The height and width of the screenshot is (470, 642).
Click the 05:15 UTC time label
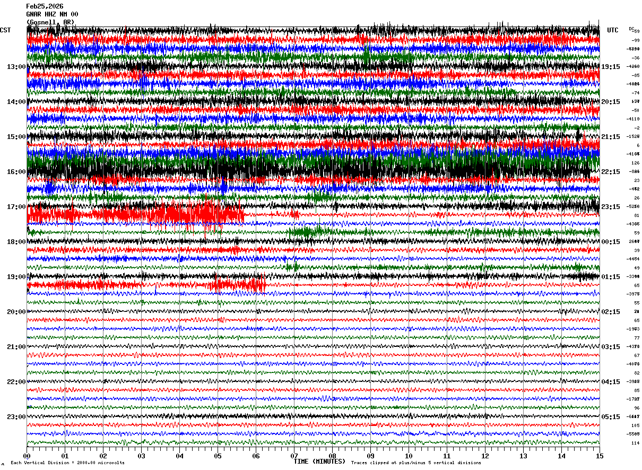(611, 416)
